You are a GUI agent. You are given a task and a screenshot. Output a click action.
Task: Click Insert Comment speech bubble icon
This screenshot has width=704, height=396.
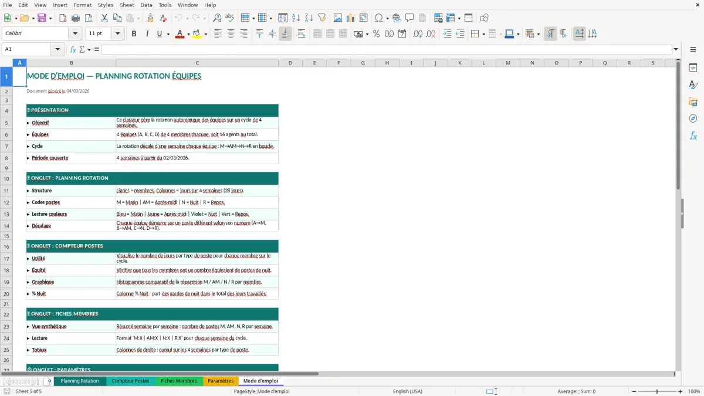(409, 18)
